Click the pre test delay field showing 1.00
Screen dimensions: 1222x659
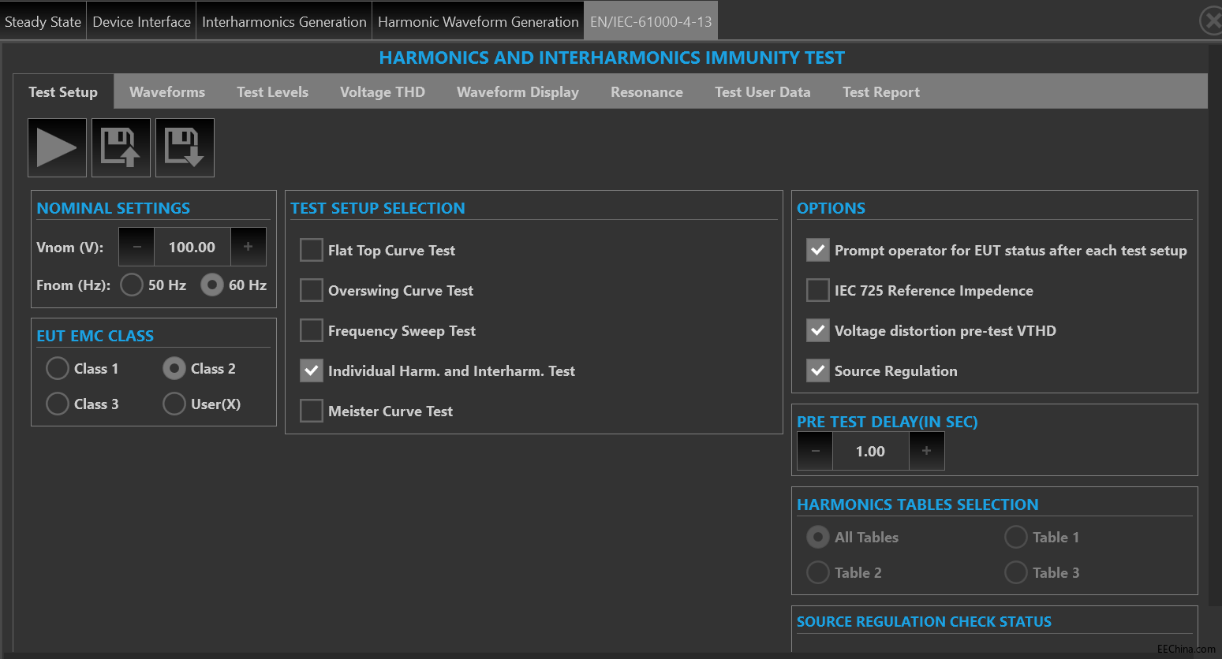871,451
